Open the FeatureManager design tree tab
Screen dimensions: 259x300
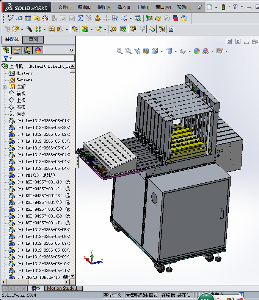pos(6,50)
